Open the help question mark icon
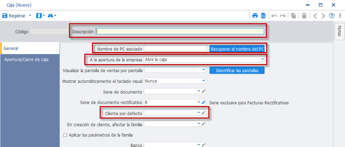 tap(331, 16)
